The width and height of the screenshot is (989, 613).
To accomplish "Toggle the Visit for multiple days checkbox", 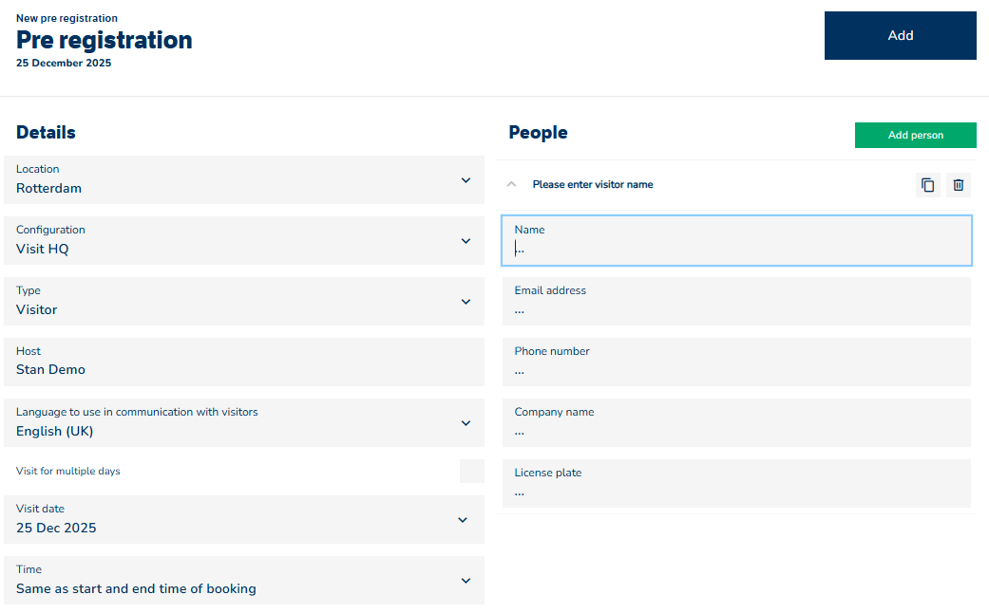I will click(x=471, y=472).
